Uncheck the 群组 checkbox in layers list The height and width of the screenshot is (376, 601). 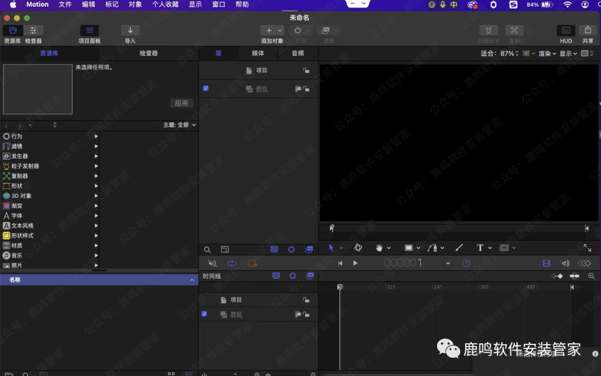[x=206, y=88]
